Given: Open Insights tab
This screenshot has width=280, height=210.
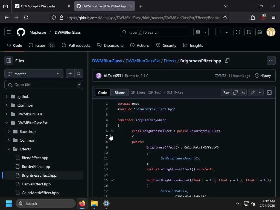Looking at the screenshot, I should [193, 45].
